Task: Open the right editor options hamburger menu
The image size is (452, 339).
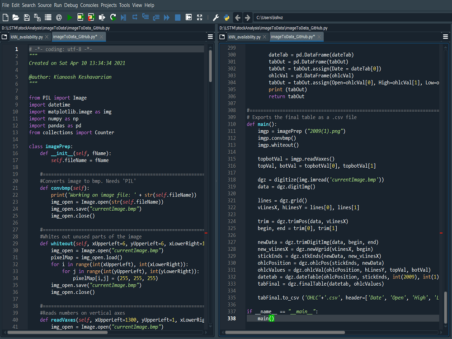Action: pyautogui.click(x=446, y=37)
